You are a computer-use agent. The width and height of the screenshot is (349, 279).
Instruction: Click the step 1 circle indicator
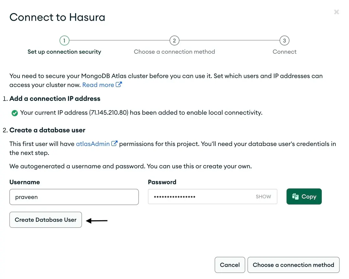pyautogui.click(x=64, y=40)
